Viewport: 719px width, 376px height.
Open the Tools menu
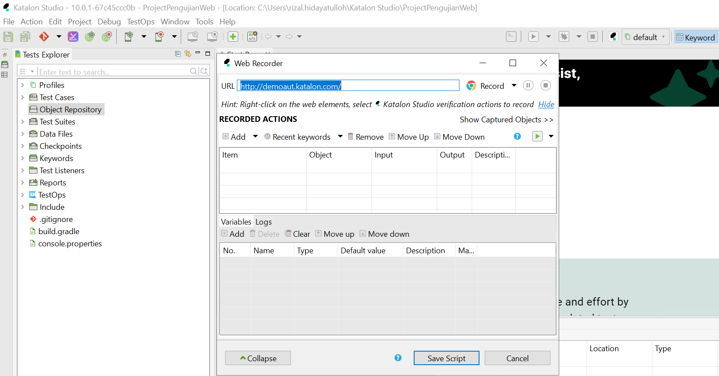point(204,22)
